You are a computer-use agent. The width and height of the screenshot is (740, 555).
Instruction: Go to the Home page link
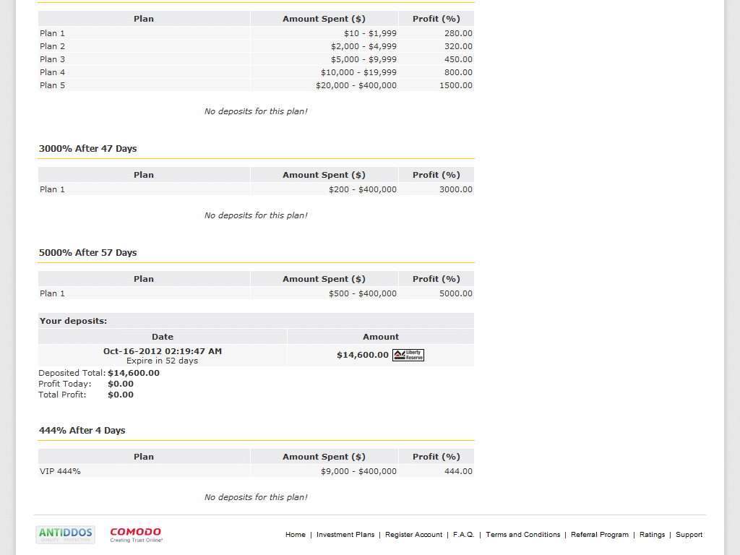point(296,535)
